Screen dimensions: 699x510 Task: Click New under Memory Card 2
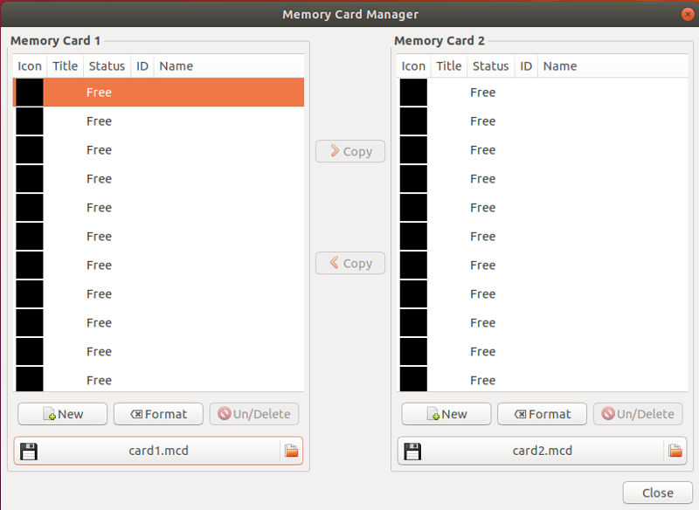[x=446, y=414]
